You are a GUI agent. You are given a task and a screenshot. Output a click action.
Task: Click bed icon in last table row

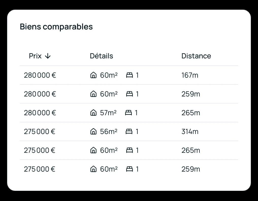[x=129, y=169]
